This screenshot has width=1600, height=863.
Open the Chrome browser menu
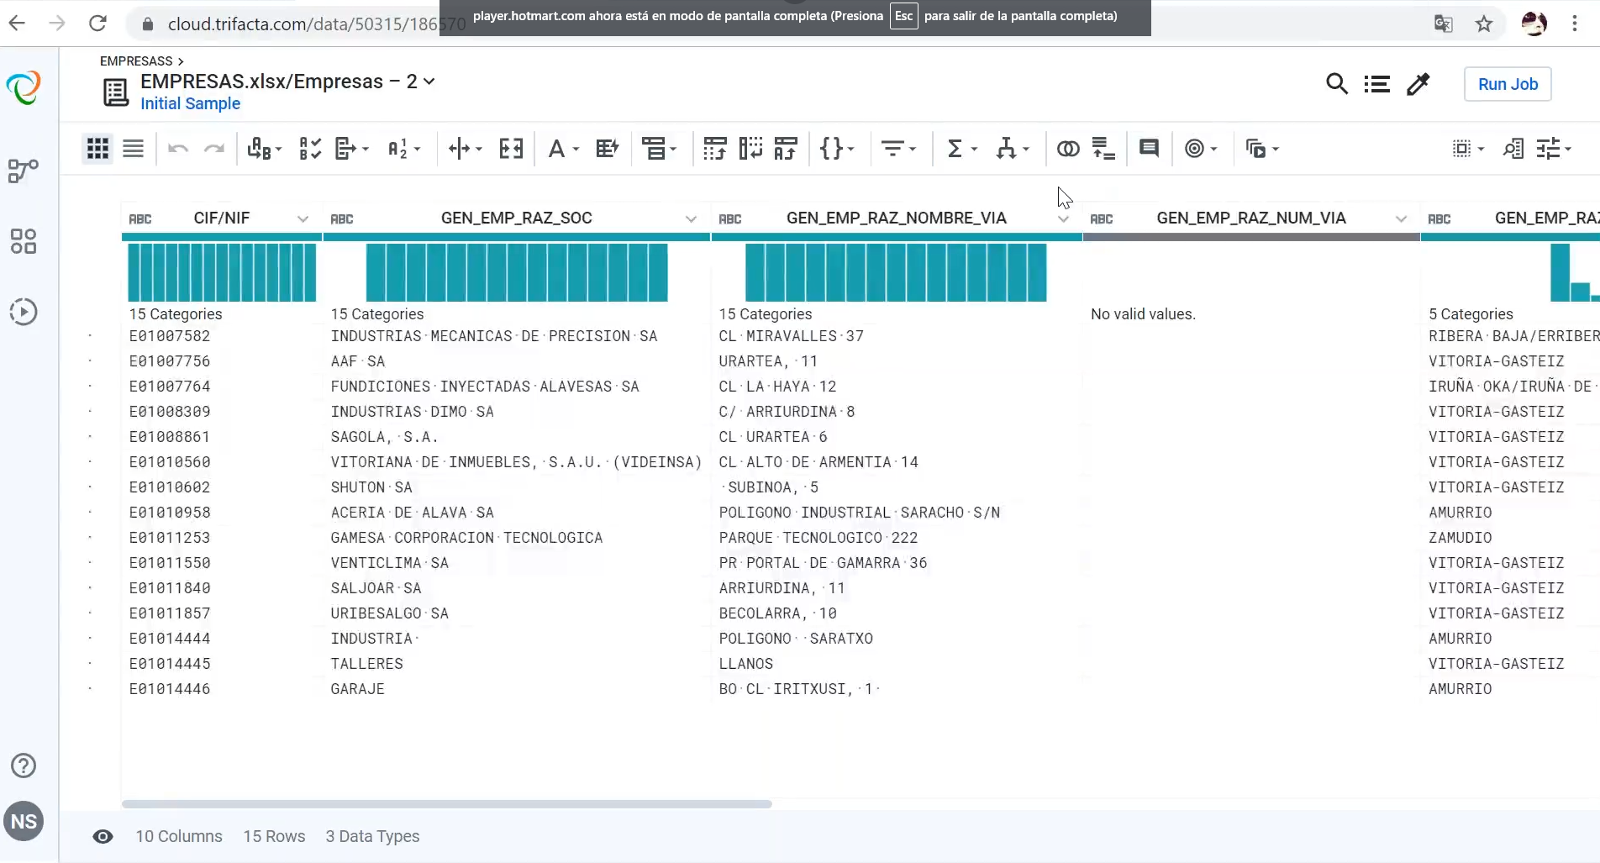(1575, 24)
